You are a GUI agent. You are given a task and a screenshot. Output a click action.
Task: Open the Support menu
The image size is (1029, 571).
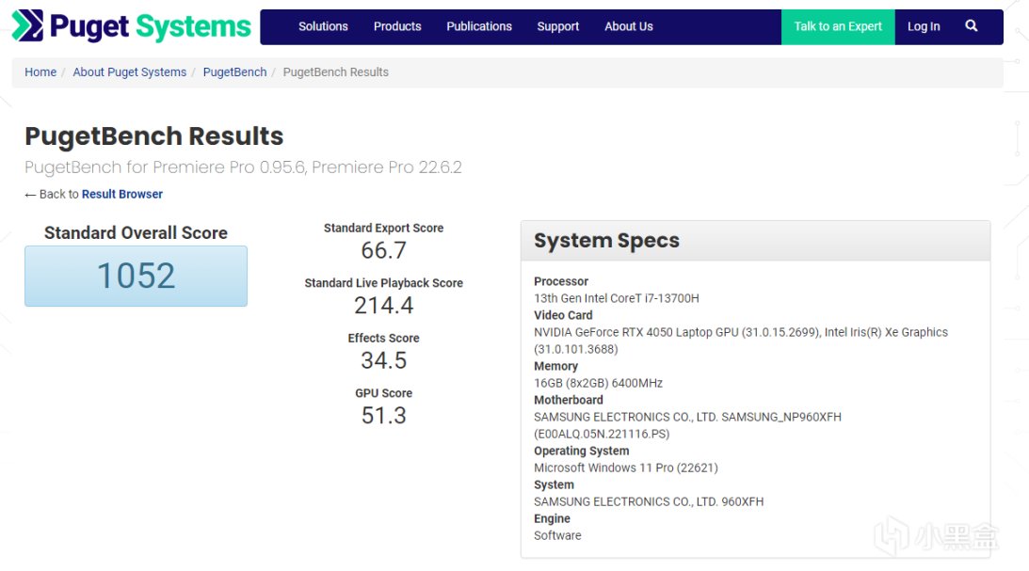[558, 26]
